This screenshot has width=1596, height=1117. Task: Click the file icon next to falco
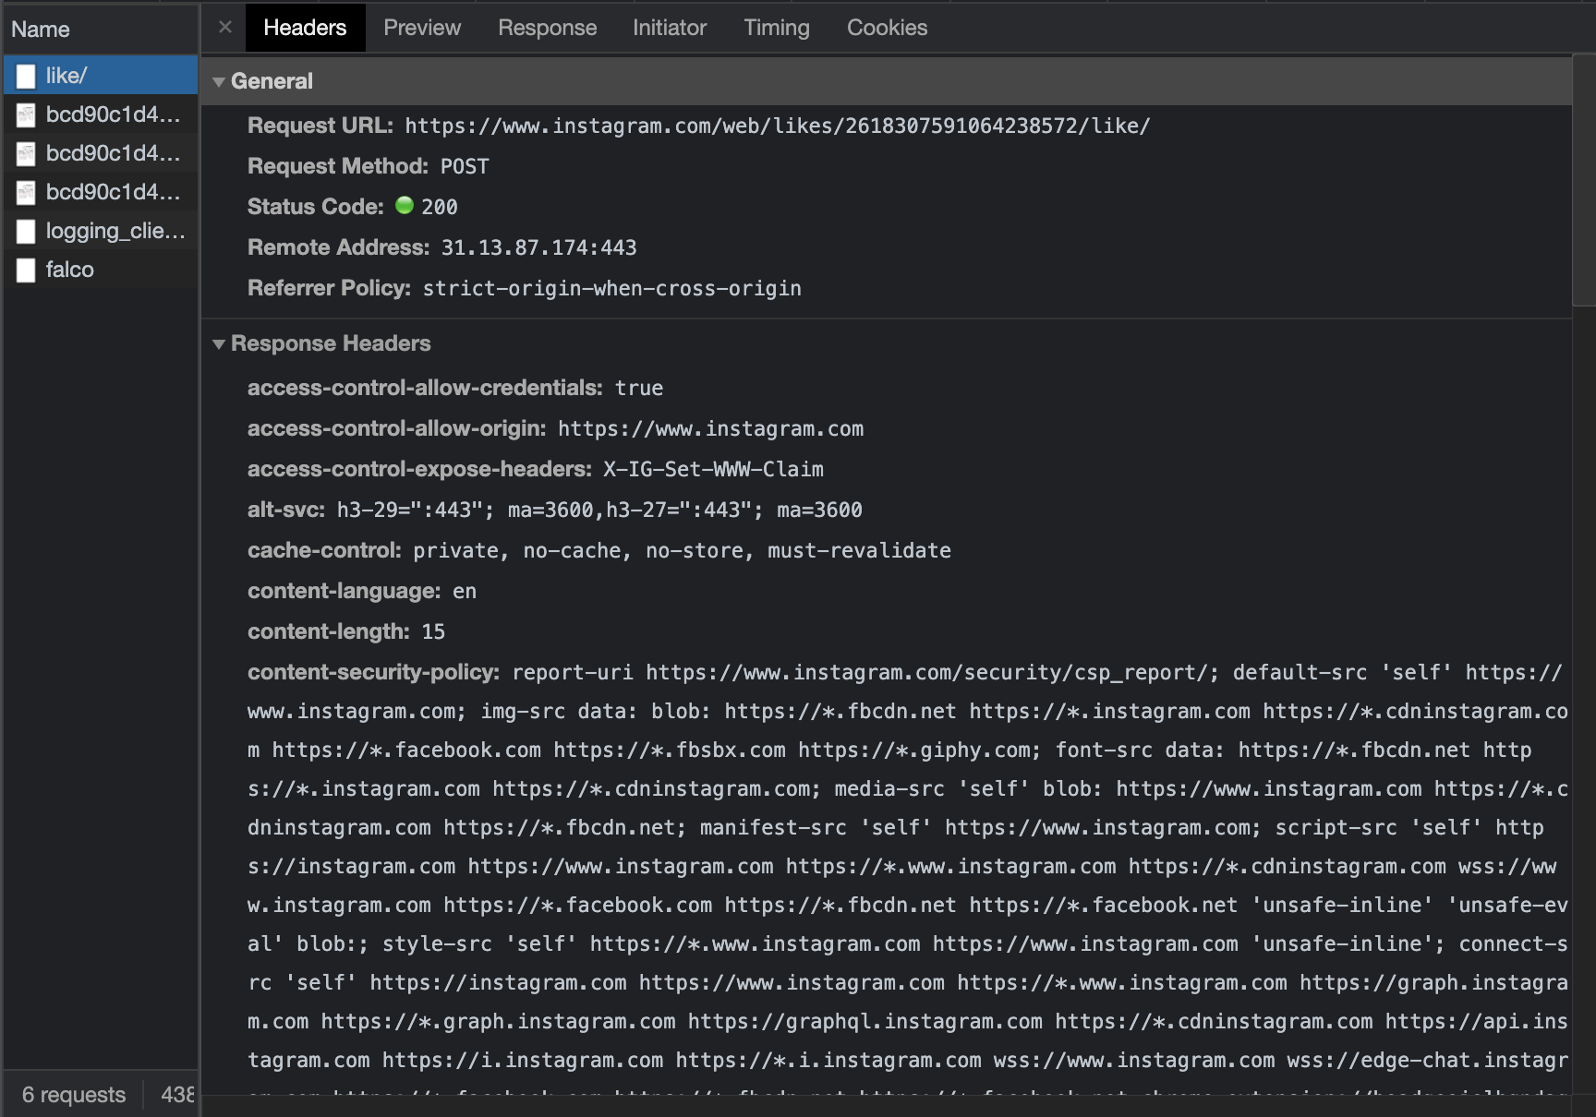pos(26,270)
